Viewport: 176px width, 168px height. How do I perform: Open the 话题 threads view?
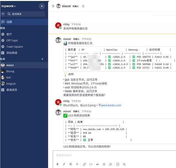[x=24, y=22]
